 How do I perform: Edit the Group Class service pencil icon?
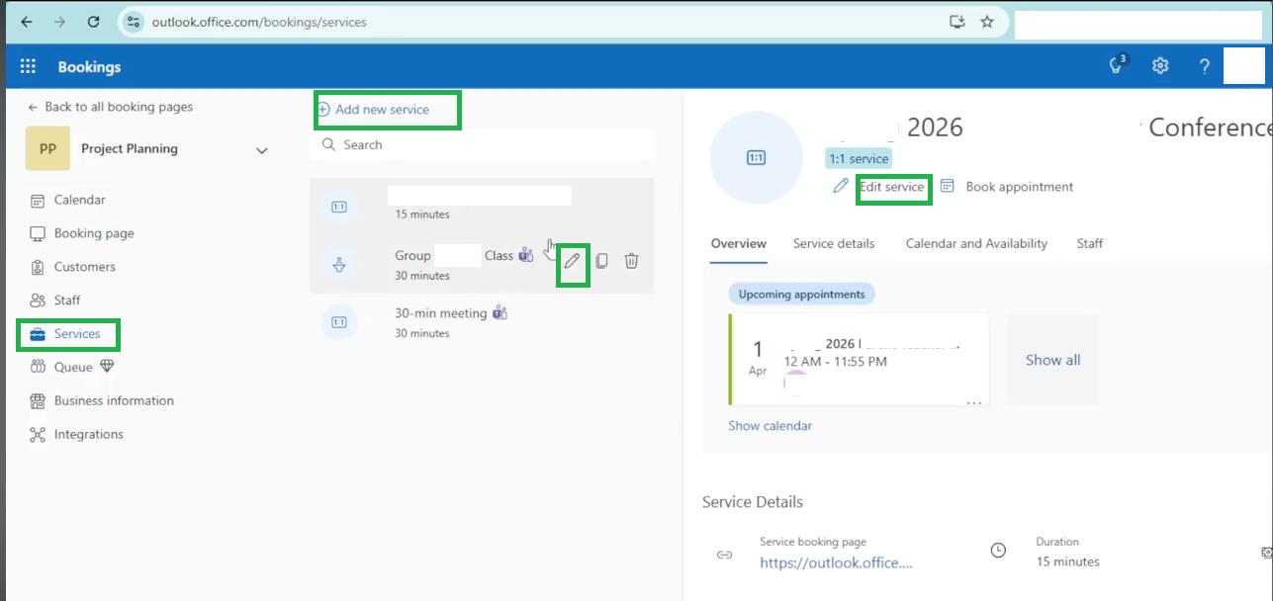(572, 261)
